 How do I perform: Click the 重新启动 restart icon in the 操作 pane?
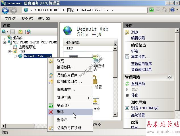click(x=127, y=84)
